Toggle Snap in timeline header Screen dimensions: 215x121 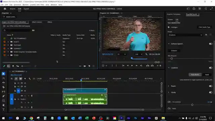click(16, 79)
